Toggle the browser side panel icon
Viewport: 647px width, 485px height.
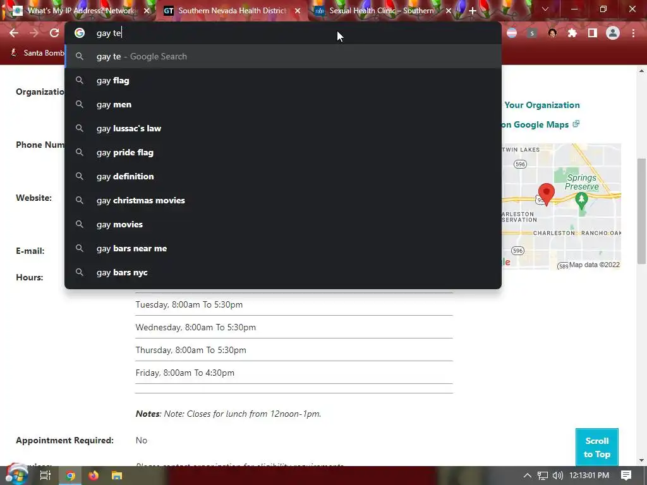pos(593,33)
